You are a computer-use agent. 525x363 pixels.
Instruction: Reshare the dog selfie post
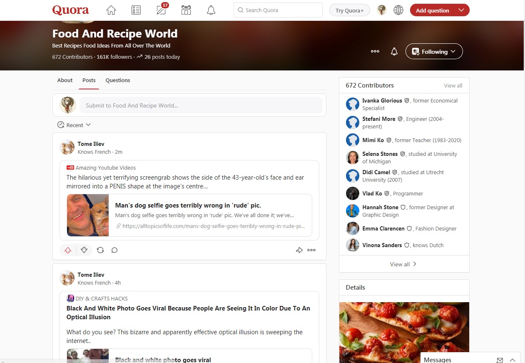[x=100, y=250]
